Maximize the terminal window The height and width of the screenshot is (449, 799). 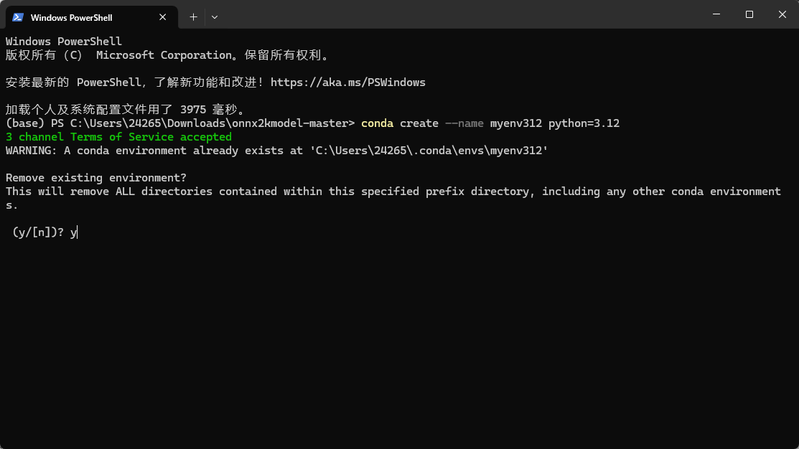pos(749,14)
